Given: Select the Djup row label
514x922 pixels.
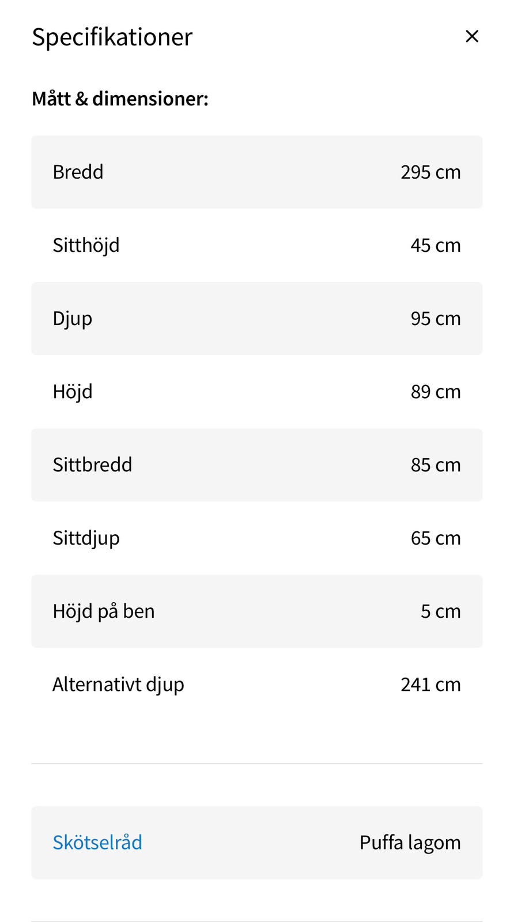Looking at the screenshot, I should (72, 318).
